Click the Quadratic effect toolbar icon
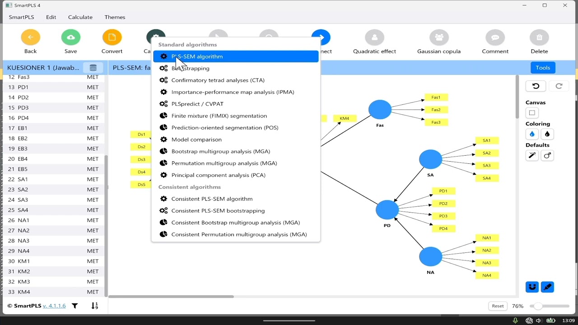This screenshot has height=325, width=578. (374, 37)
